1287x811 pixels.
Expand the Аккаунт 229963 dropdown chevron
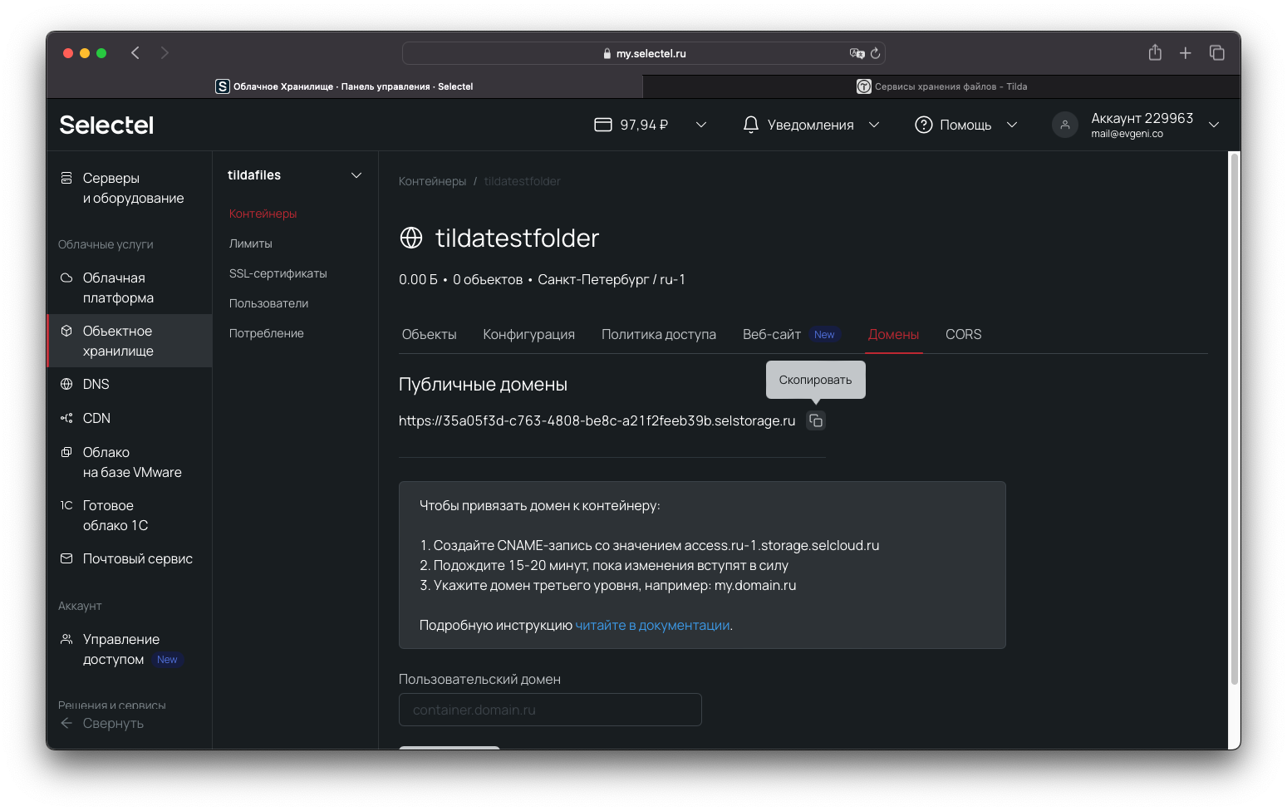tap(1214, 125)
